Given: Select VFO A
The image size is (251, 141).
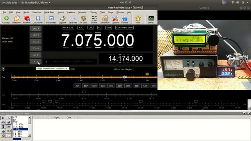Looking at the screenshot, I should (x=36, y=29).
